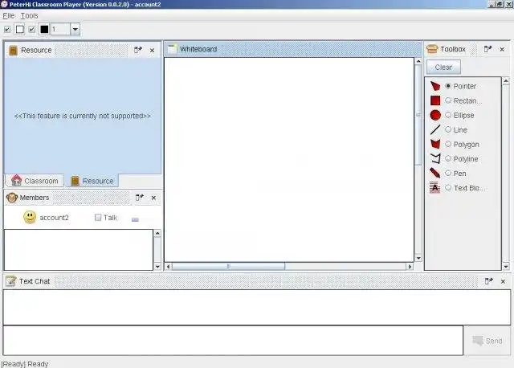The width and height of the screenshot is (514, 368).
Task: Select the Polyline radio button
Action: tap(448, 158)
